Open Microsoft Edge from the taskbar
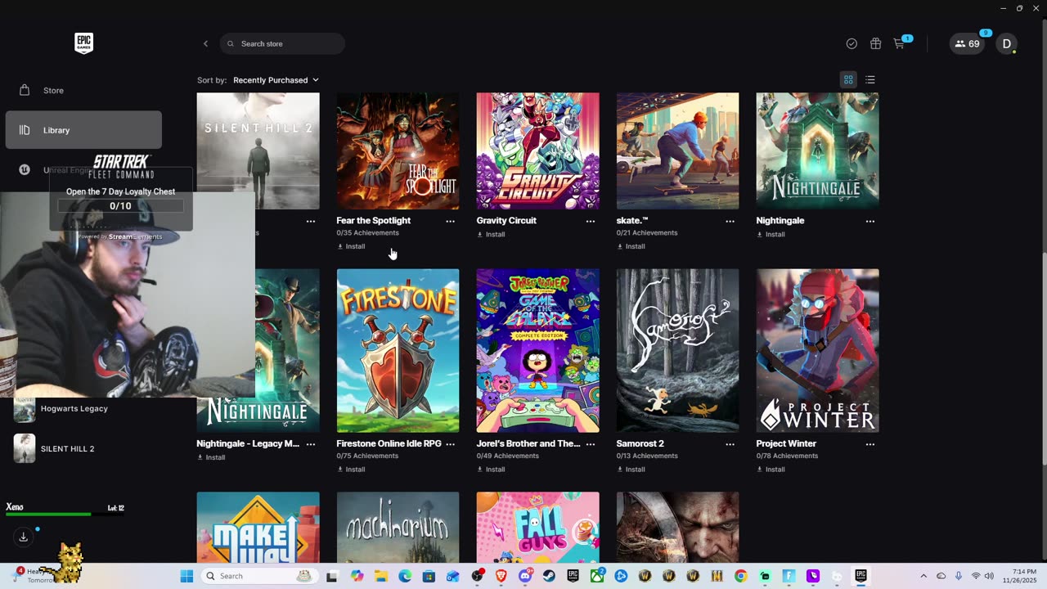Viewport: 1047px width, 589px height. click(x=405, y=576)
